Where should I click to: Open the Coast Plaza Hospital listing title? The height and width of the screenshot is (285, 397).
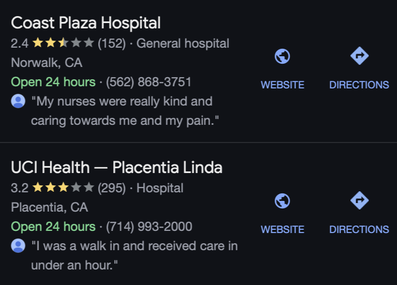(86, 23)
